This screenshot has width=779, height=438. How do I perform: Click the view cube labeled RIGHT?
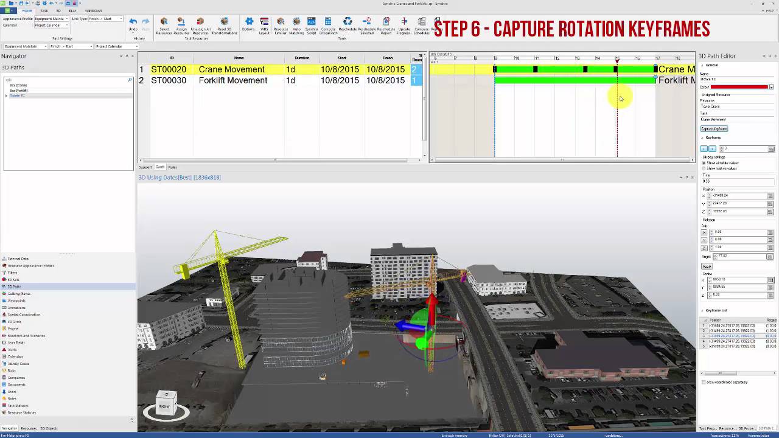165,405
